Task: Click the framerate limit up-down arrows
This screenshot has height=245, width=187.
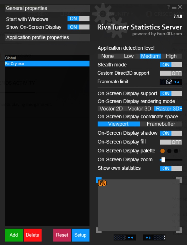Action: pos(177,82)
